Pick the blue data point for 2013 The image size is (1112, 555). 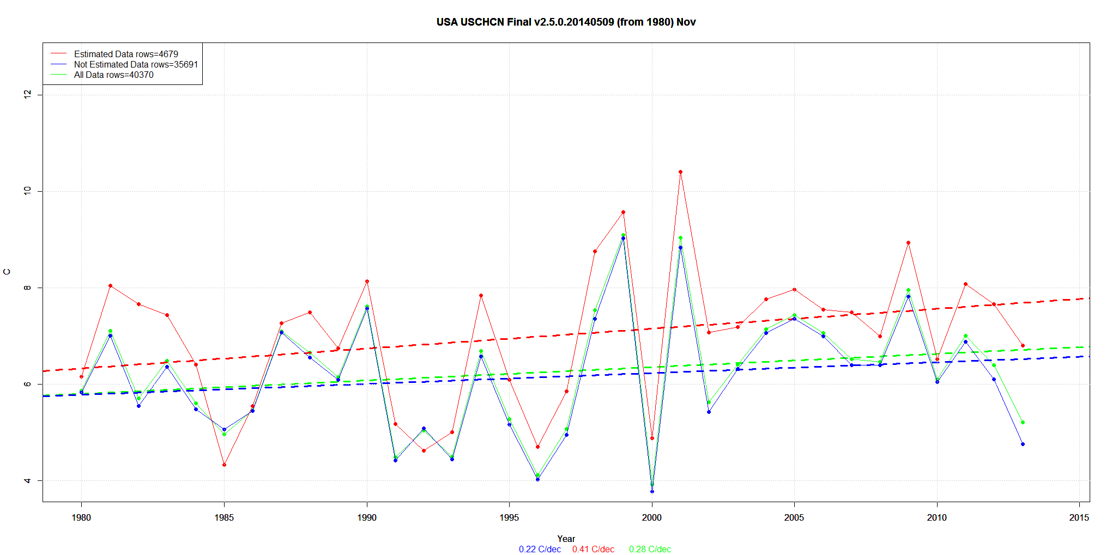tap(1023, 444)
